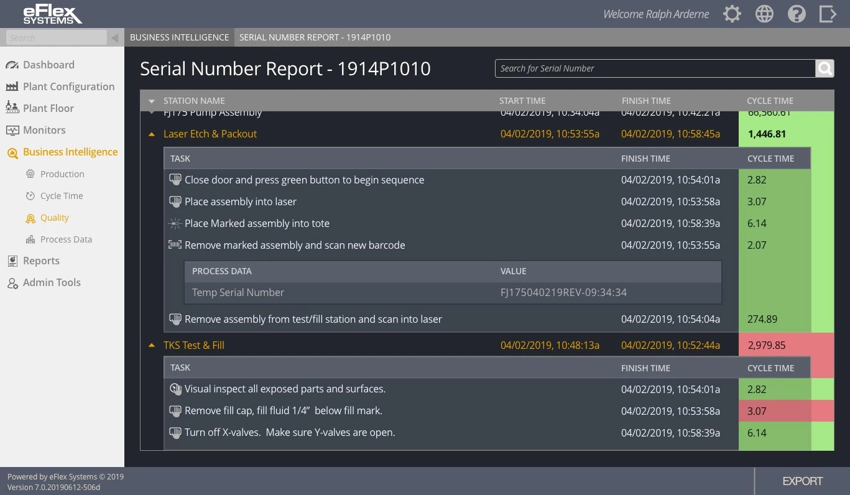This screenshot has width=850, height=495.
Task: Open the Dashboard menu item
Action: (x=49, y=65)
